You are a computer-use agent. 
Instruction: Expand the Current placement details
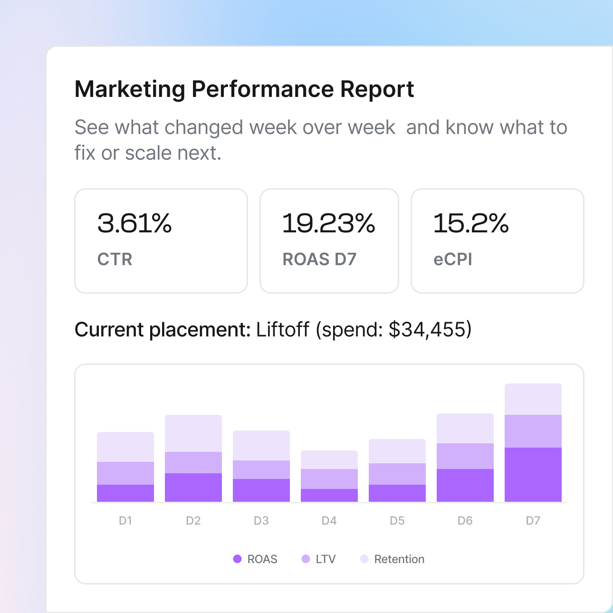(x=162, y=329)
